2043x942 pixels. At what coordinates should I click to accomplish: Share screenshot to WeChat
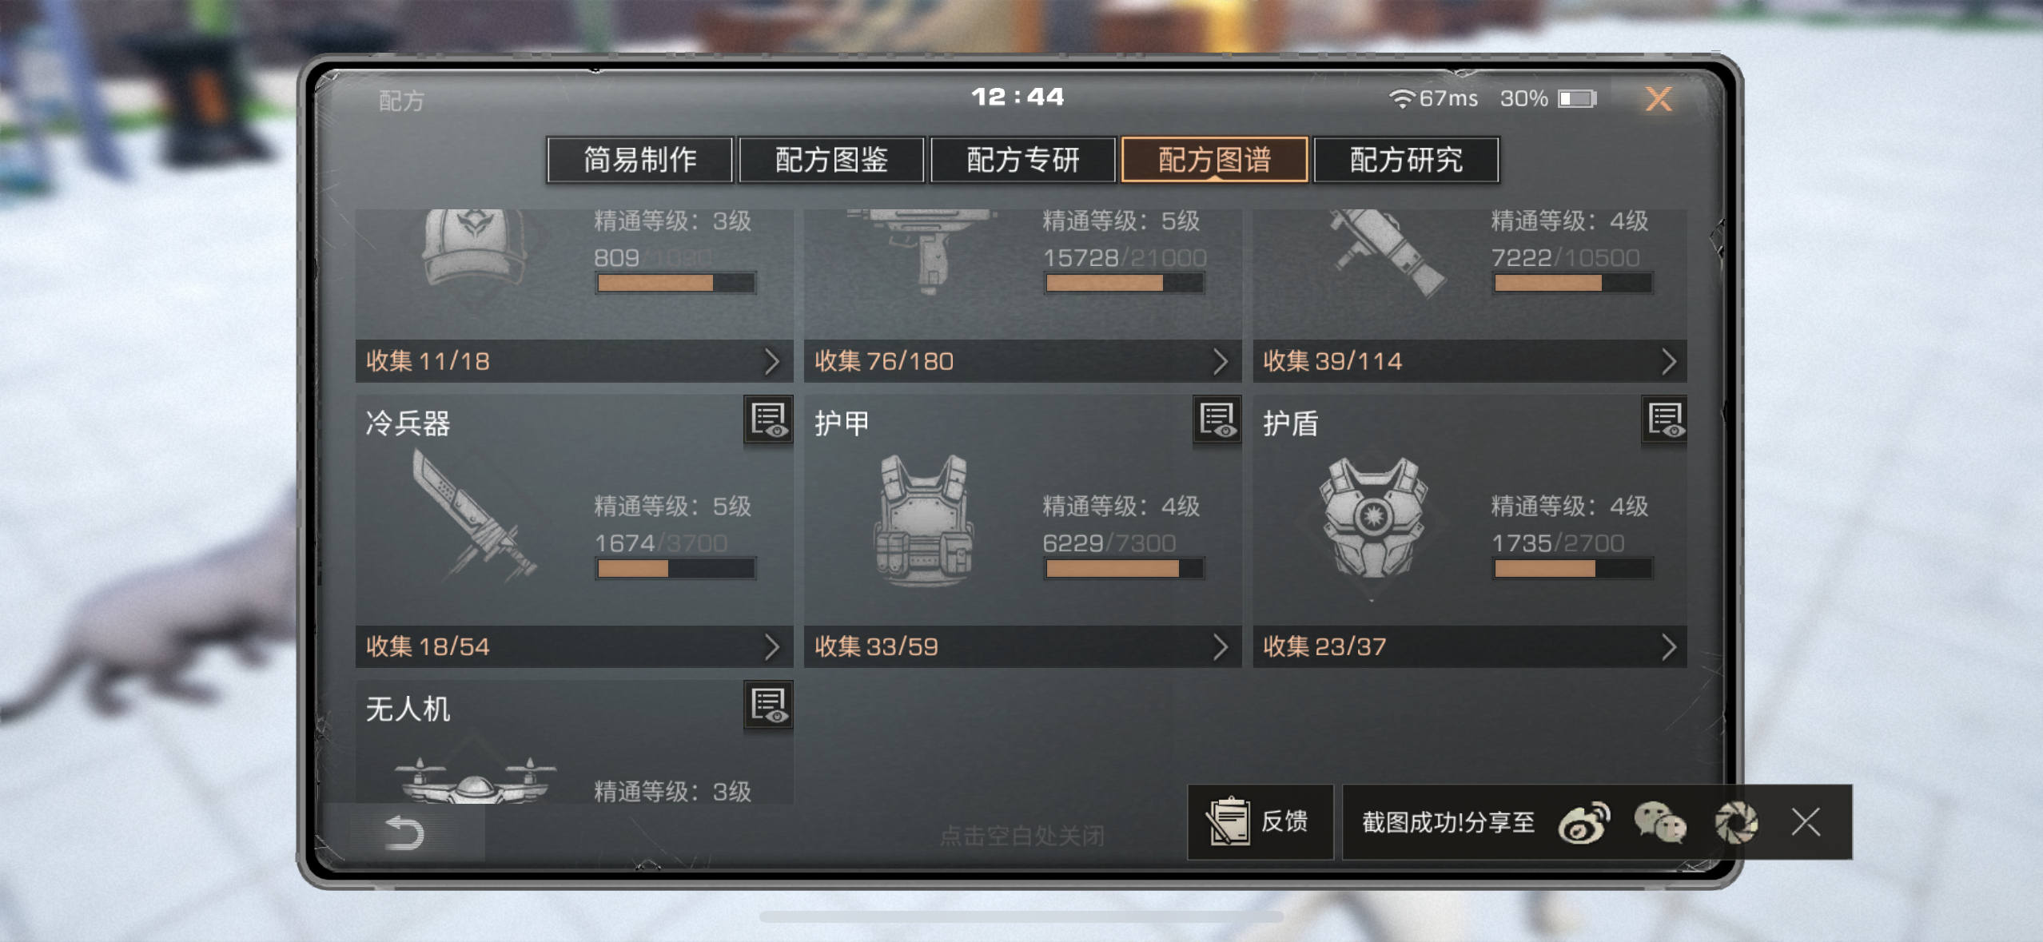[x=1660, y=822]
